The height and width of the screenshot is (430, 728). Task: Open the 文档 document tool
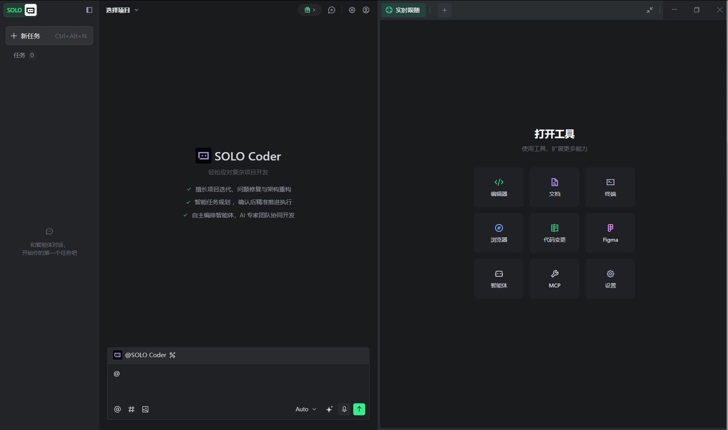(554, 187)
